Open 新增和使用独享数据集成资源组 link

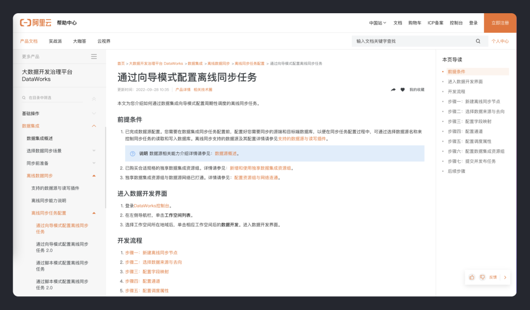(x=260, y=168)
